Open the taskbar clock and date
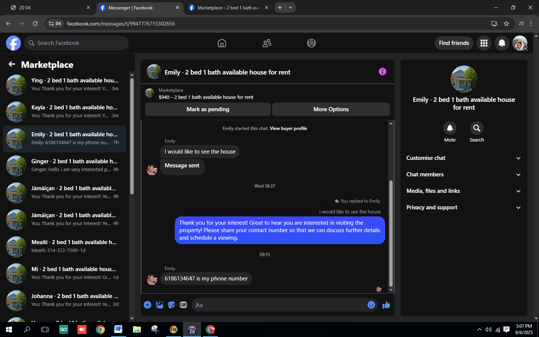 pyautogui.click(x=524, y=330)
